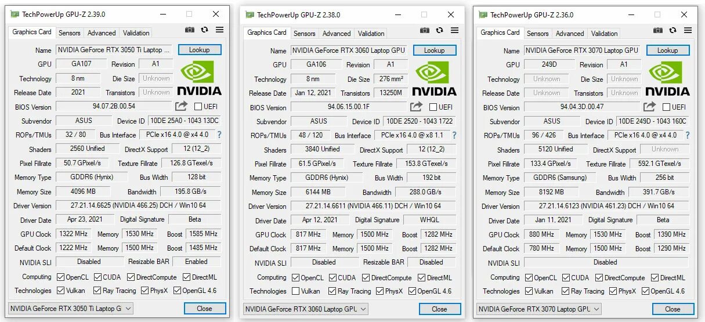The height and width of the screenshot is (322, 705).
Task: Click Driver Version field with 461.23
Action: [606, 206]
